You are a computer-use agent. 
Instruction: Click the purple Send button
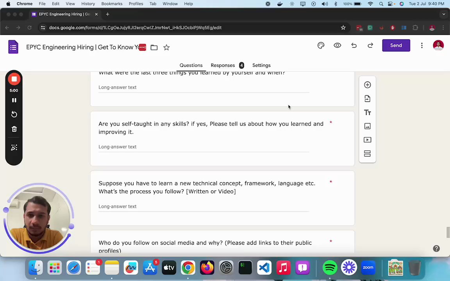point(396,45)
